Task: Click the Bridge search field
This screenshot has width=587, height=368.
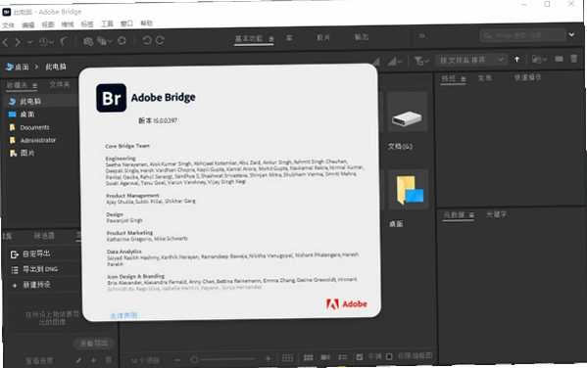Action: pyautogui.click(x=522, y=35)
